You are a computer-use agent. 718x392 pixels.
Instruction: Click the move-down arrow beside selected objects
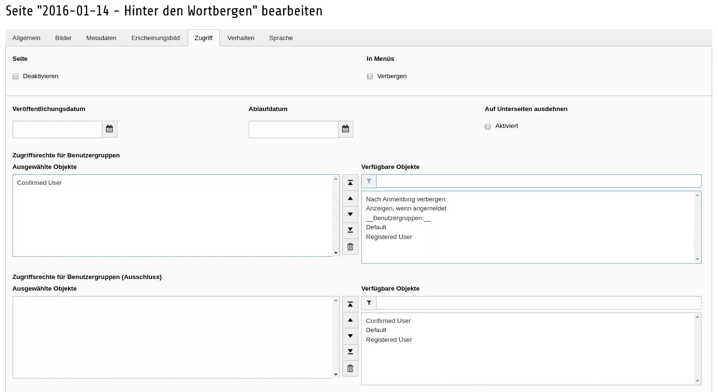[x=350, y=214]
